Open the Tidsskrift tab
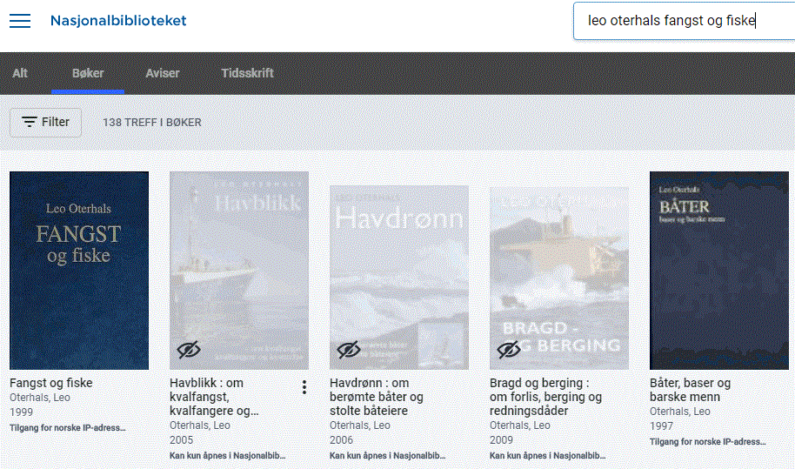795x469 pixels. (247, 73)
